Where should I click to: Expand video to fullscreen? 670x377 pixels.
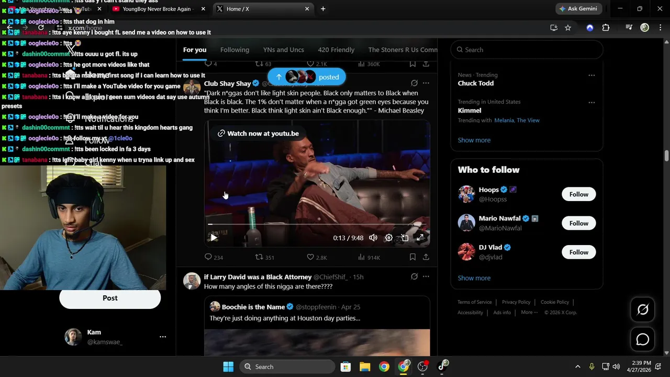420,238
